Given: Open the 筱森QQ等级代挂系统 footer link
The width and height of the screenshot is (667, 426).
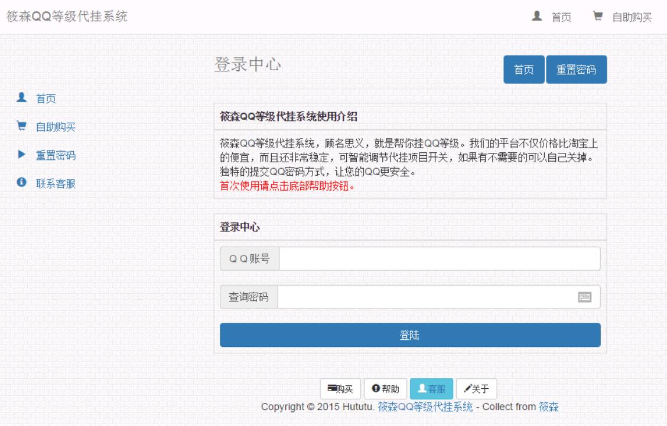Looking at the screenshot, I should 425,407.
